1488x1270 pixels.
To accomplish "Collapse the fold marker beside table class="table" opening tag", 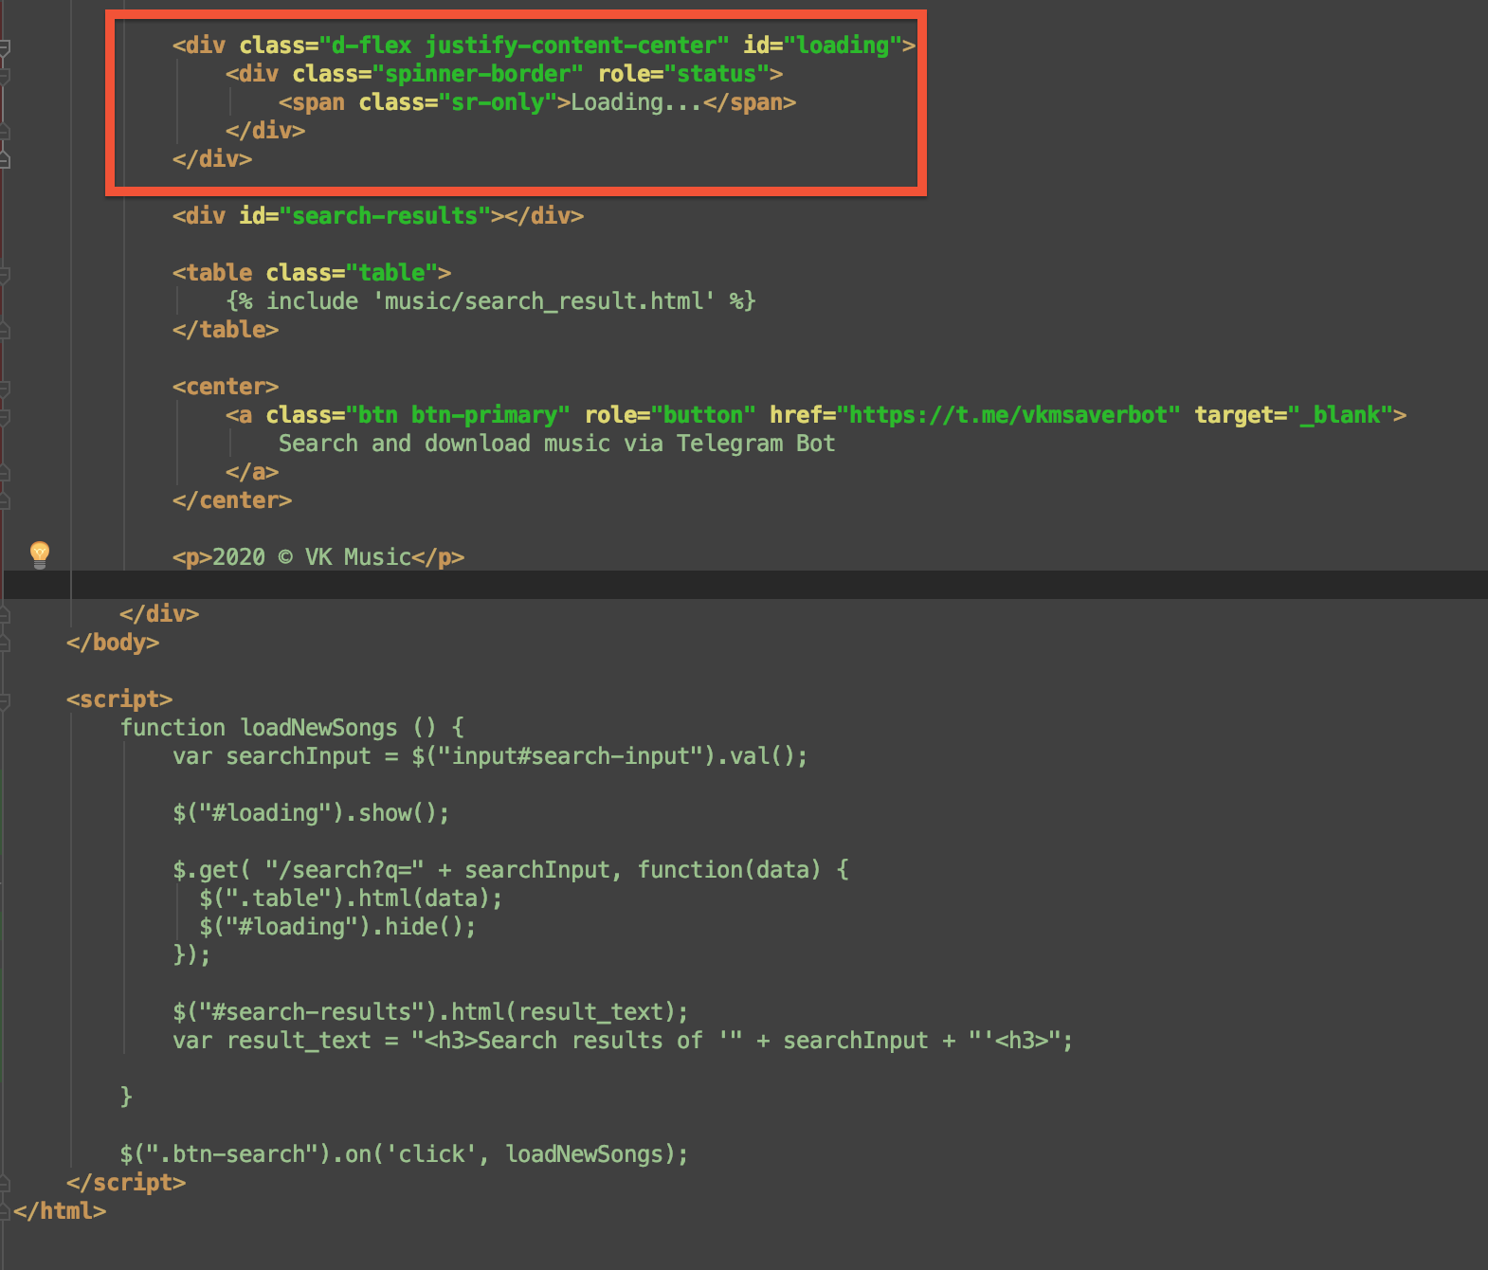I will pyautogui.click(x=4, y=274).
